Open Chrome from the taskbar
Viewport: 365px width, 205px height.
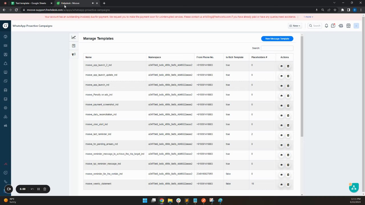pyautogui.click(x=162, y=200)
